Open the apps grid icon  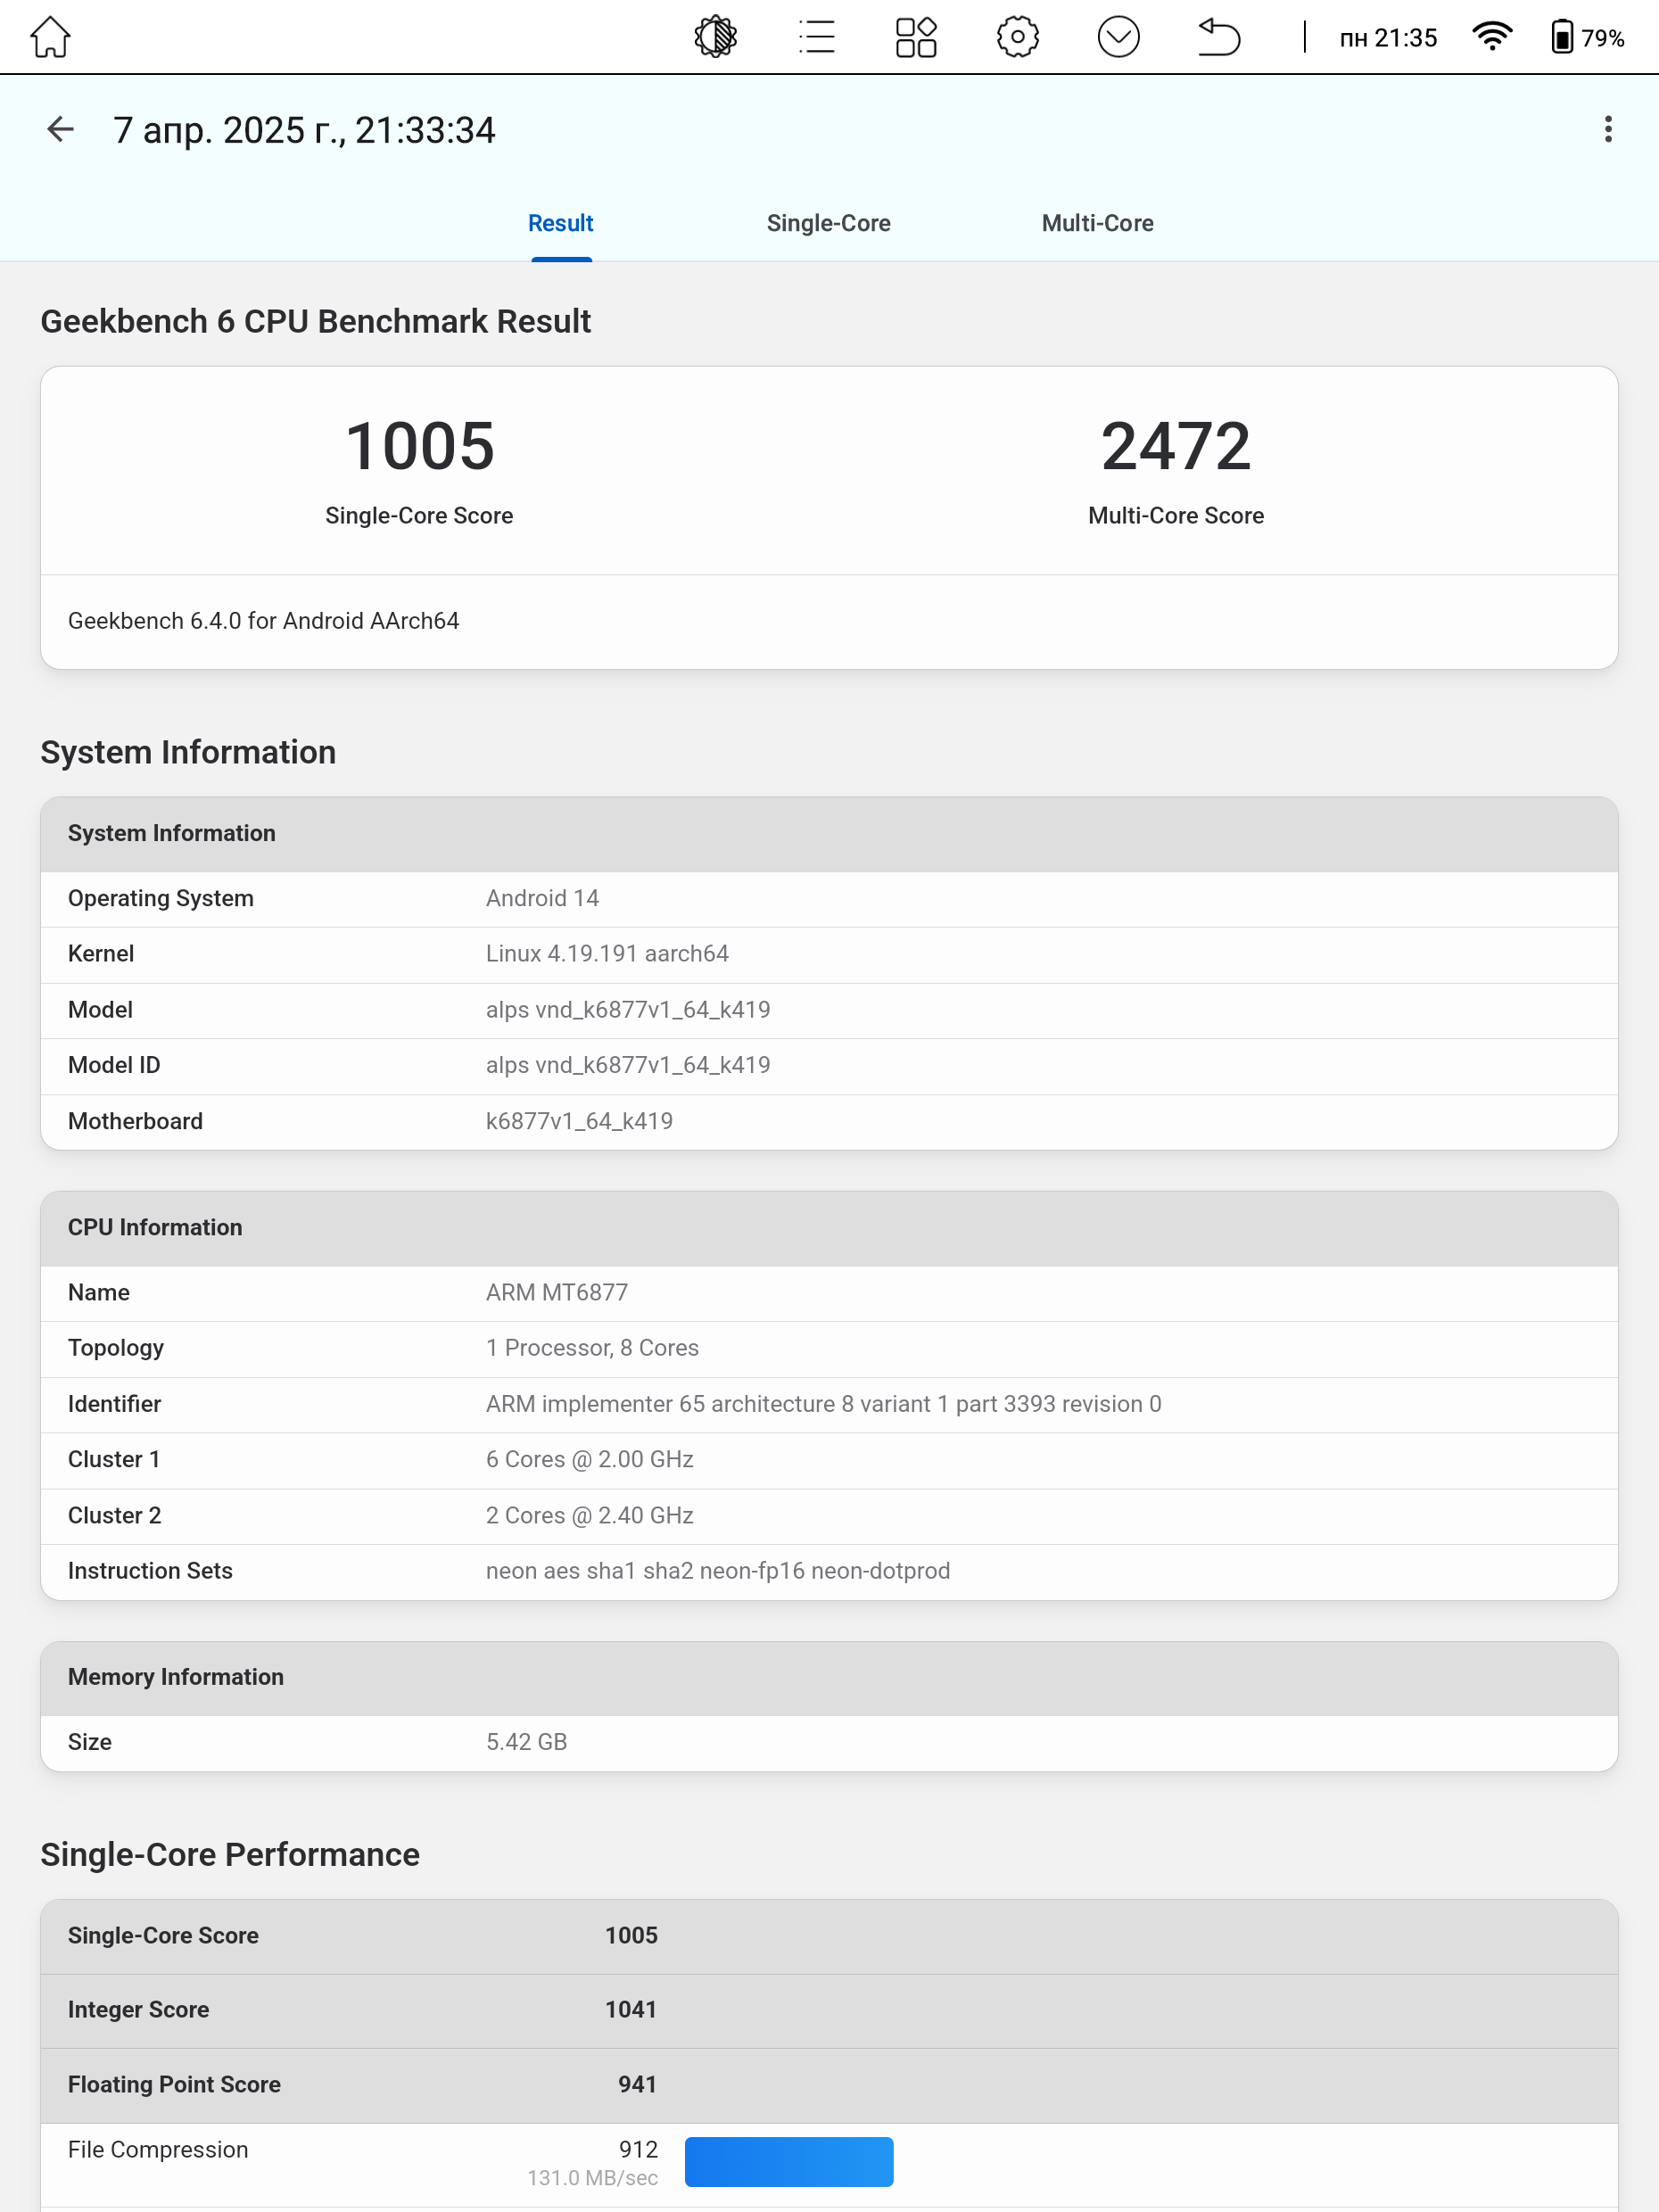click(916, 38)
